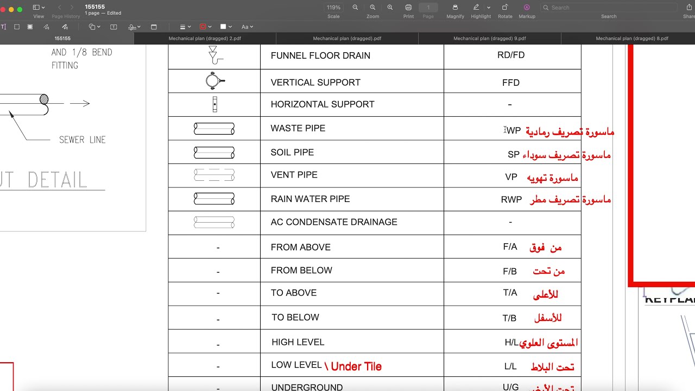Click the waste pipe symbol

214,129
